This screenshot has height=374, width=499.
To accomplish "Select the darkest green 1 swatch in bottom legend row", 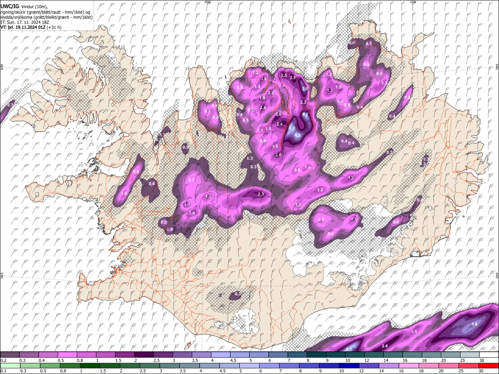I will [x=90, y=366].
